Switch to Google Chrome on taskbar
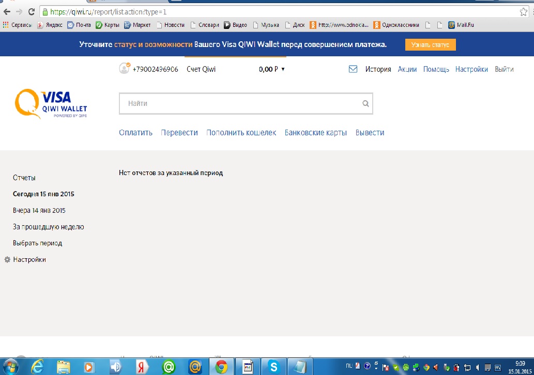The height and width of the screenshot is (375, 534). pyautogui.click(x=221, y=367)
